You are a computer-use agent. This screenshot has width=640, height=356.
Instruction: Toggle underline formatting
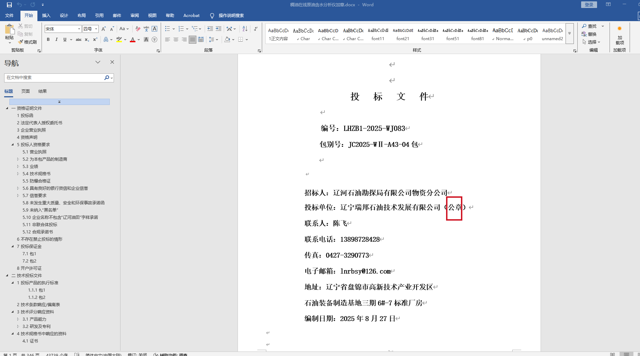(65, 40)
